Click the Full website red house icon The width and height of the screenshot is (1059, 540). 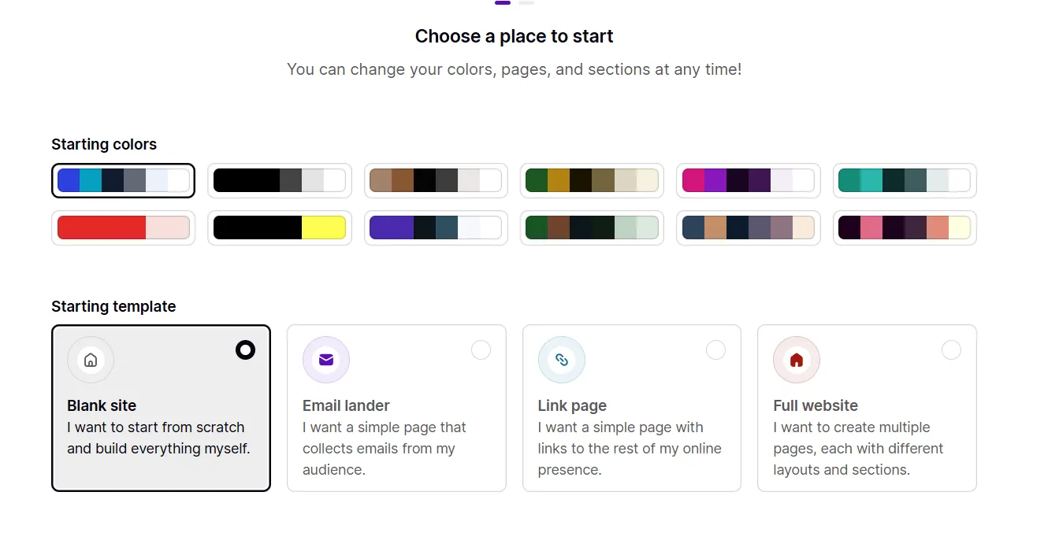point(797,361)
